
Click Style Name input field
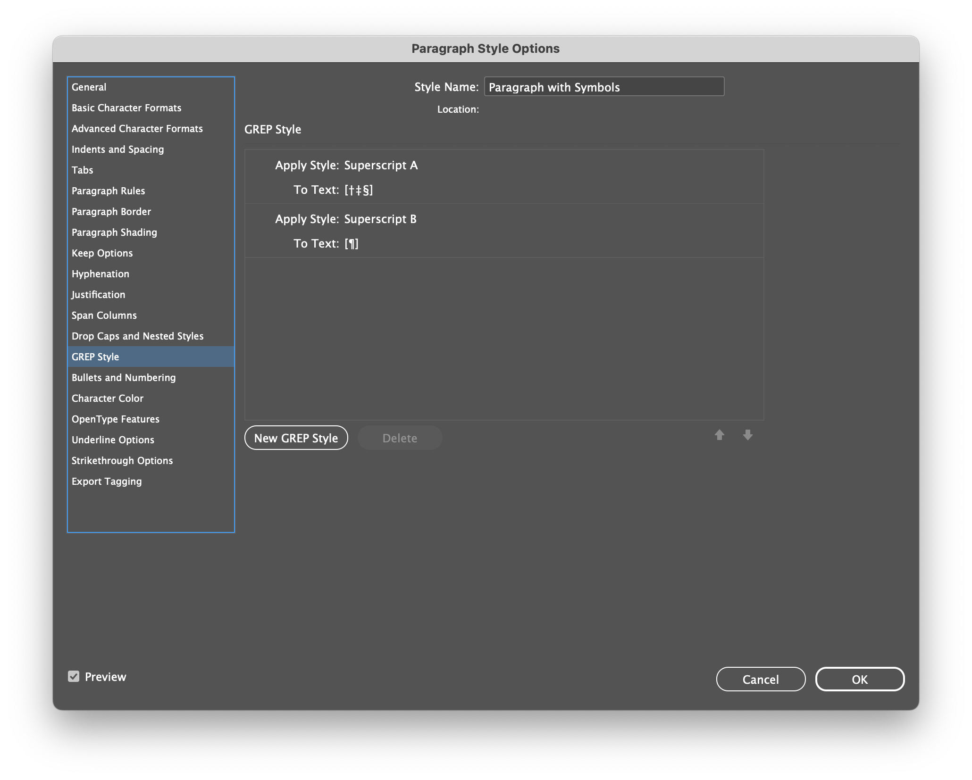point(604,86)
